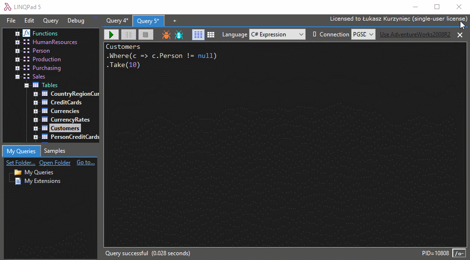
Task: Run the query with green Execute button
Action: coord(111,35)
